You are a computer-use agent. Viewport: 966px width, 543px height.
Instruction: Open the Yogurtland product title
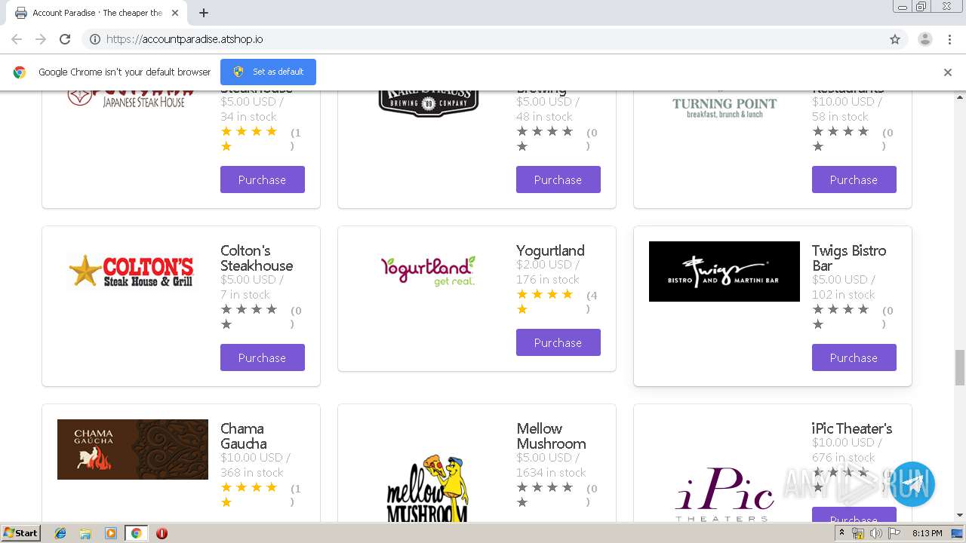550,250
